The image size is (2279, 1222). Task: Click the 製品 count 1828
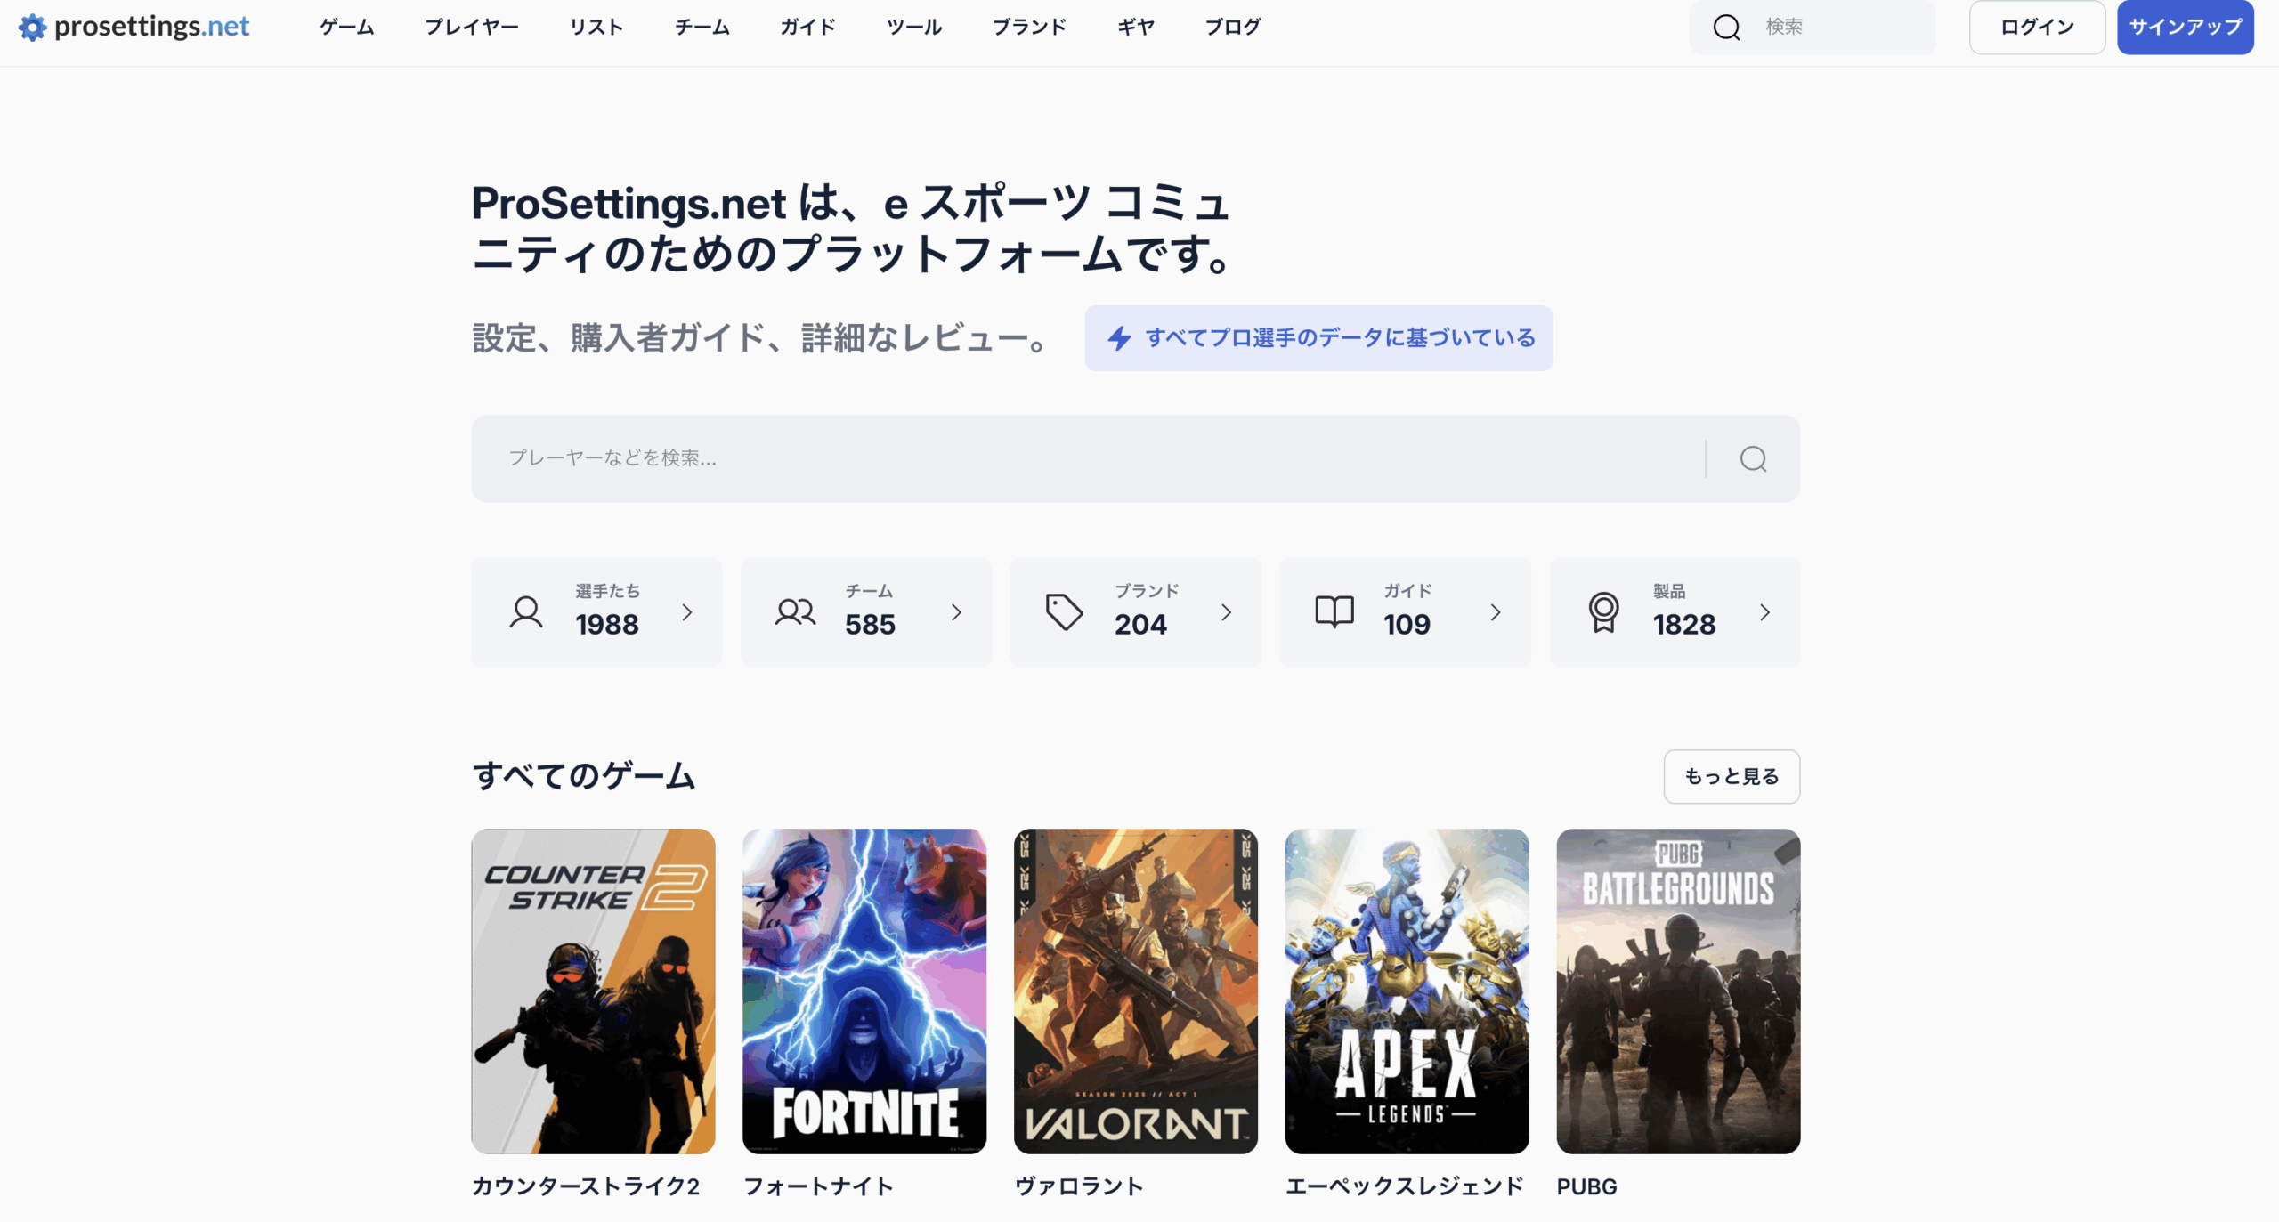pyautogui.click(x=1684, y=625)
